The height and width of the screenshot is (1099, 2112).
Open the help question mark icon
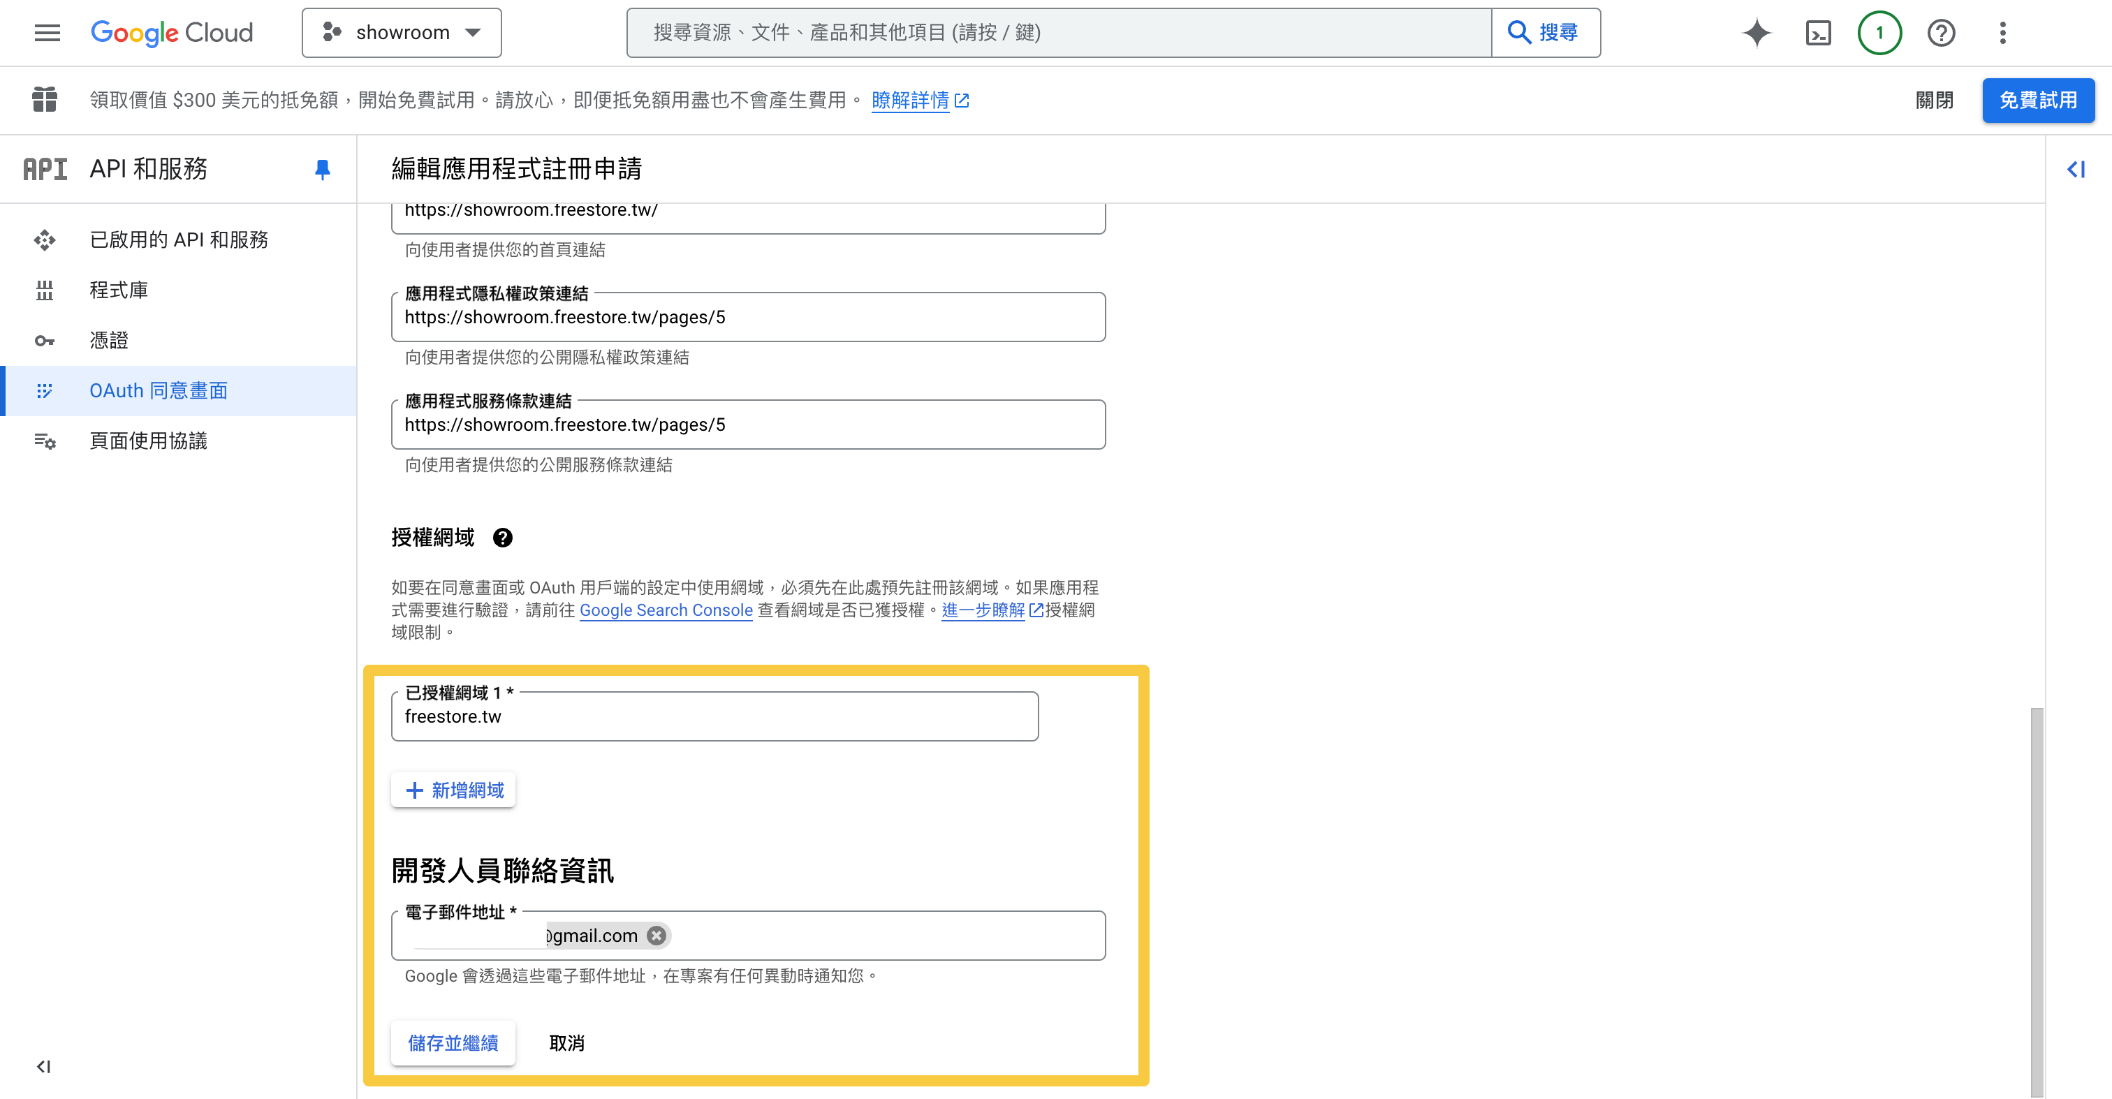pyautogui.click(x=1942, y=33)
